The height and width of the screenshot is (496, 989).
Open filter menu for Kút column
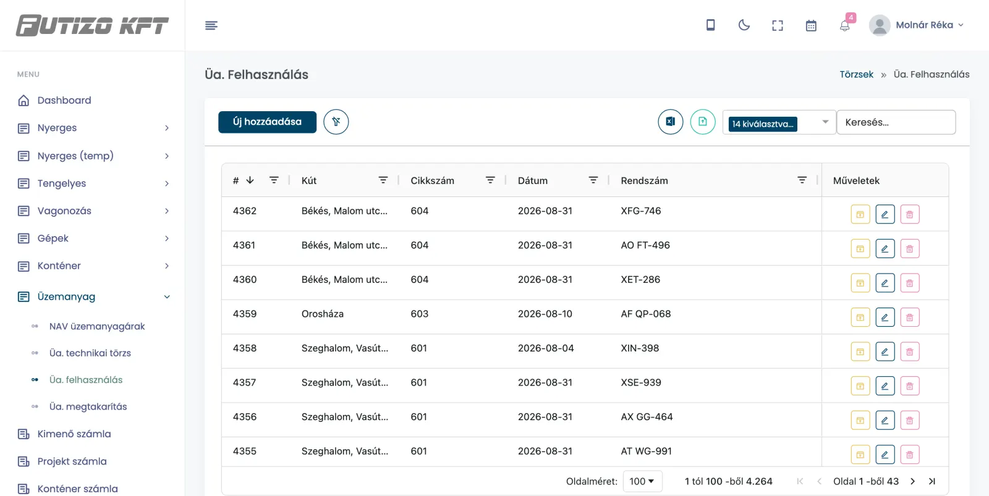pyautogui.click(x=383, y=180)
